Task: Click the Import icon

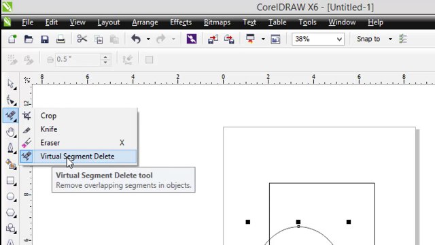Action: (x=213, y=39)
